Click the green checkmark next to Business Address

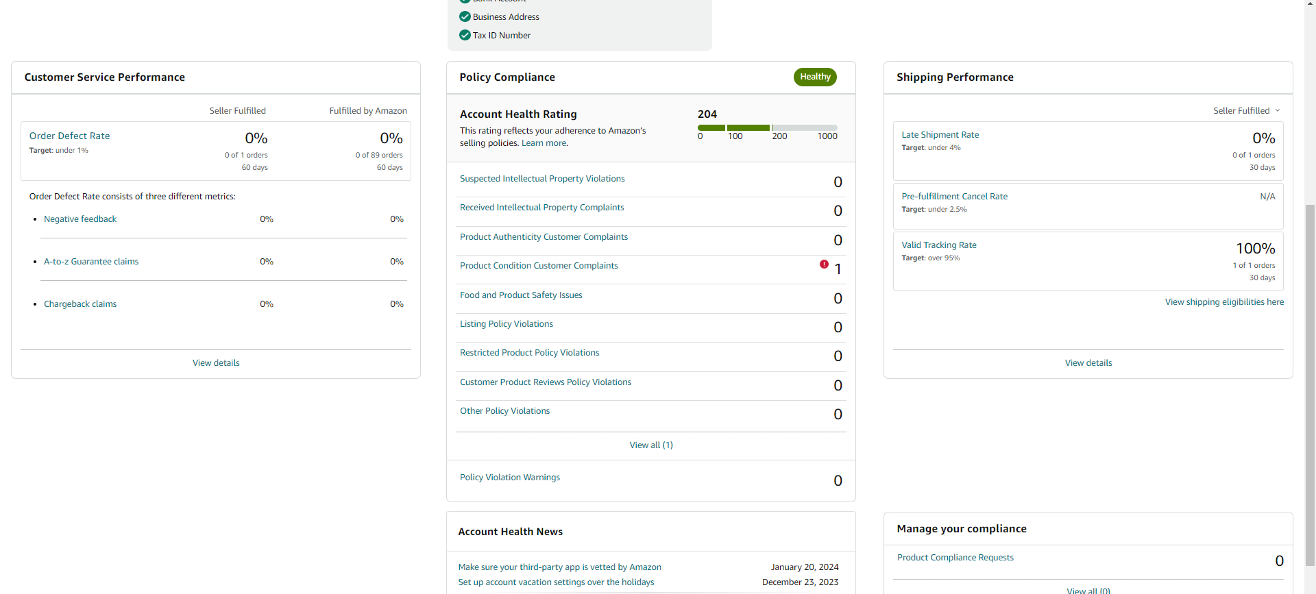coord(465,16)
